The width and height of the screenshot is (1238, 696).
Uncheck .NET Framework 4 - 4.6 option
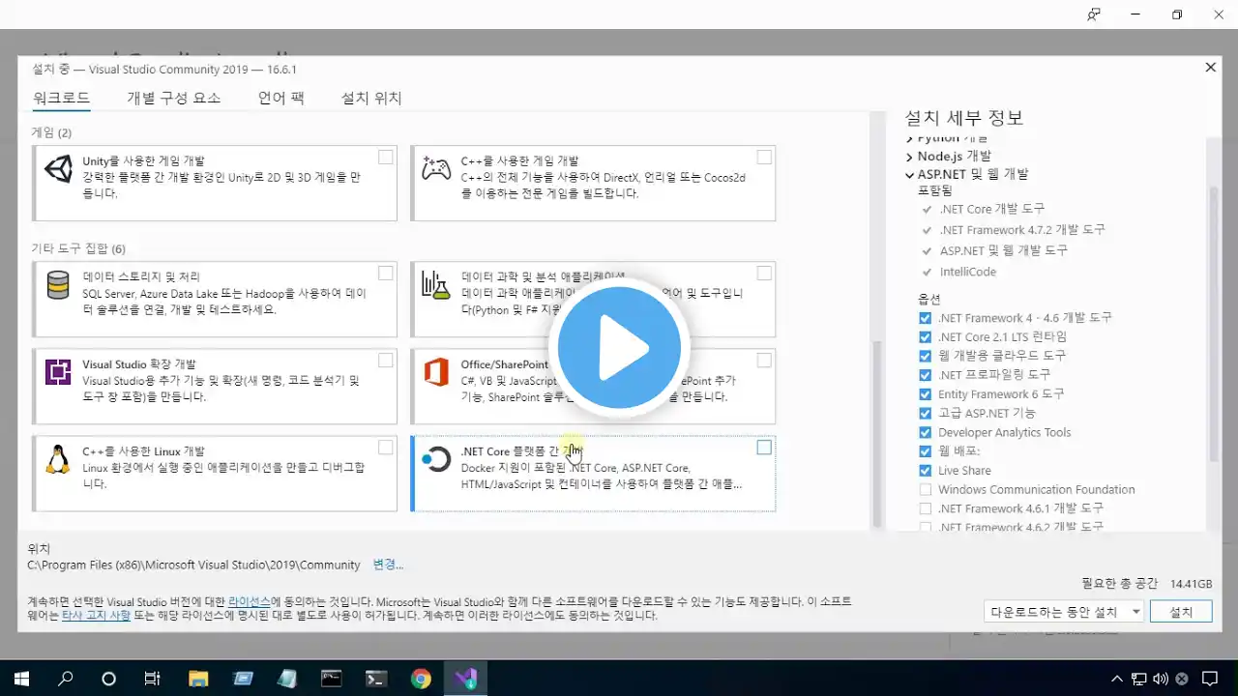click(x=926, y=318)
